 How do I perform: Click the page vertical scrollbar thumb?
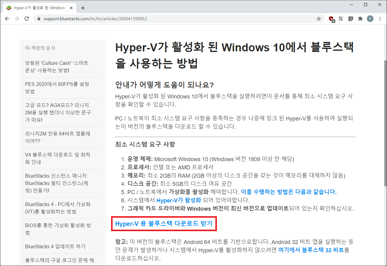[x=385, y=123]
